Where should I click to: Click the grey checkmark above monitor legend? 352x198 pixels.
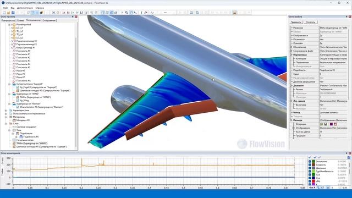320,157
